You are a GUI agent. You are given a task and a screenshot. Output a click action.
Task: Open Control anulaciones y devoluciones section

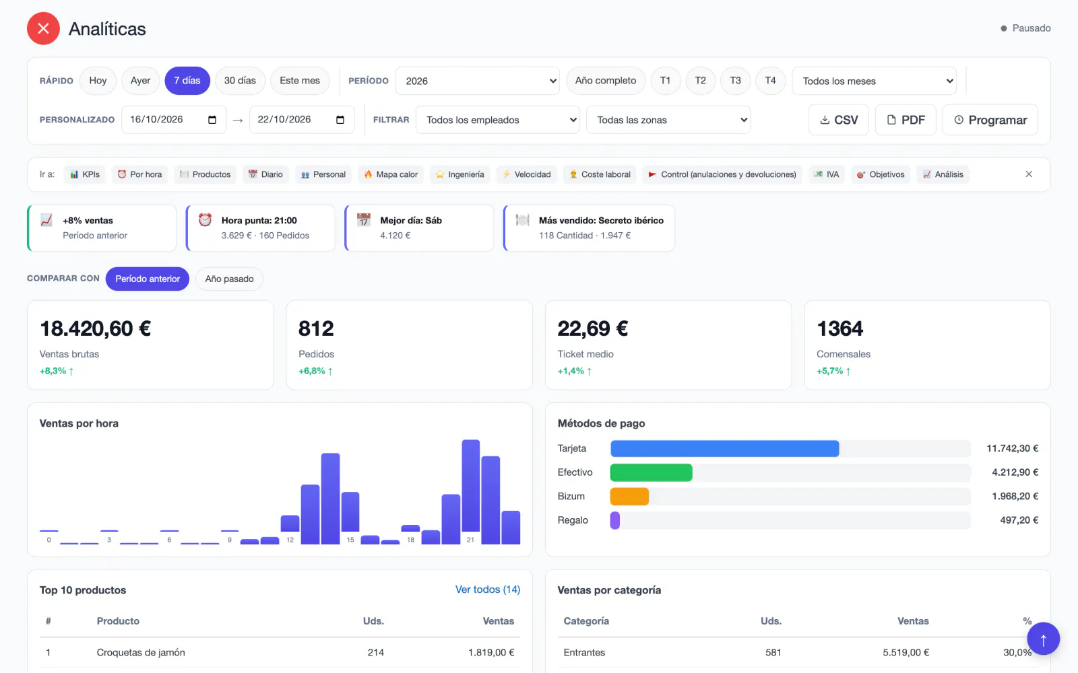click(x=722, y=174)
